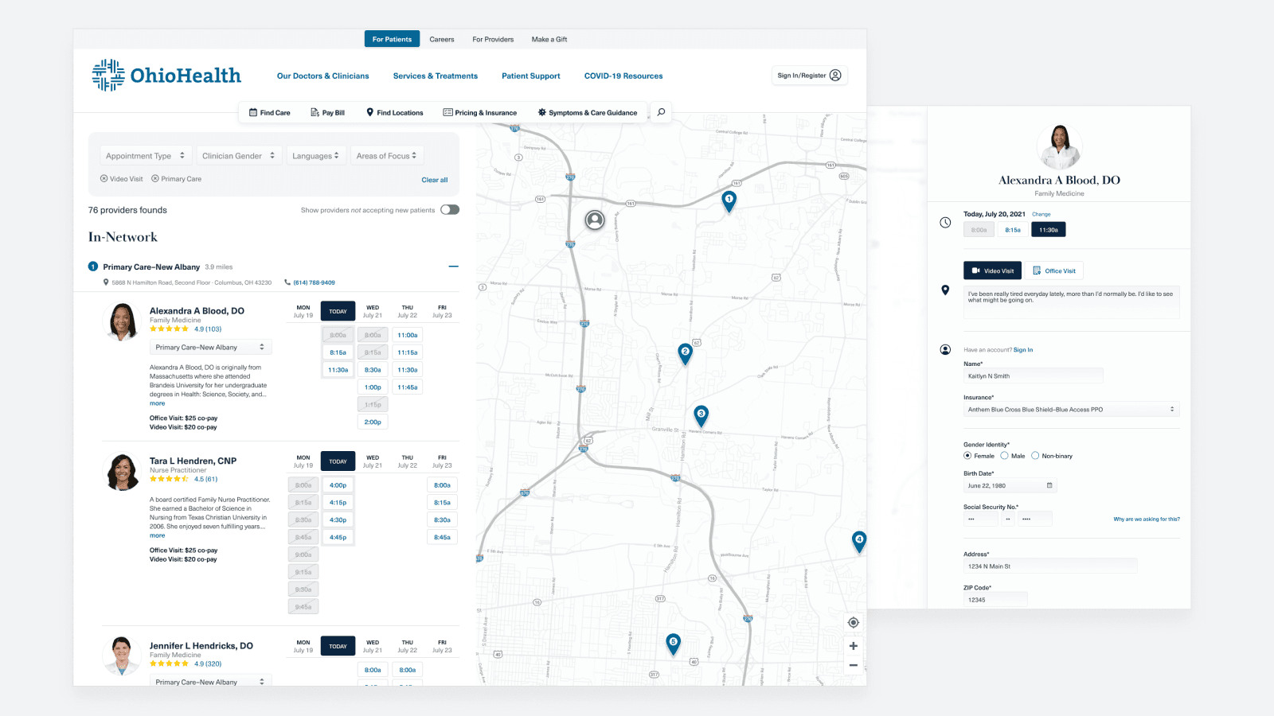Click the map locate-me target icon
The image size is (1274, 716).
(853, 623)
